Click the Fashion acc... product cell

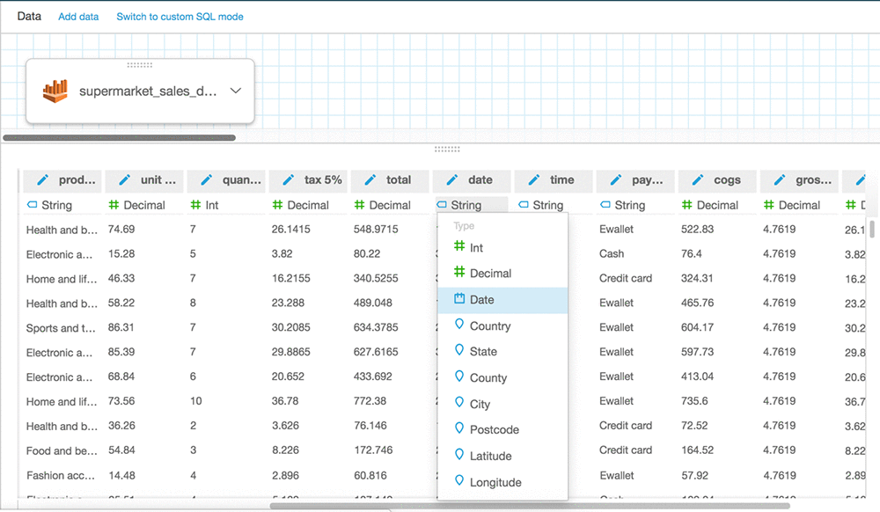pyautogui.click(x=61, y=476)
